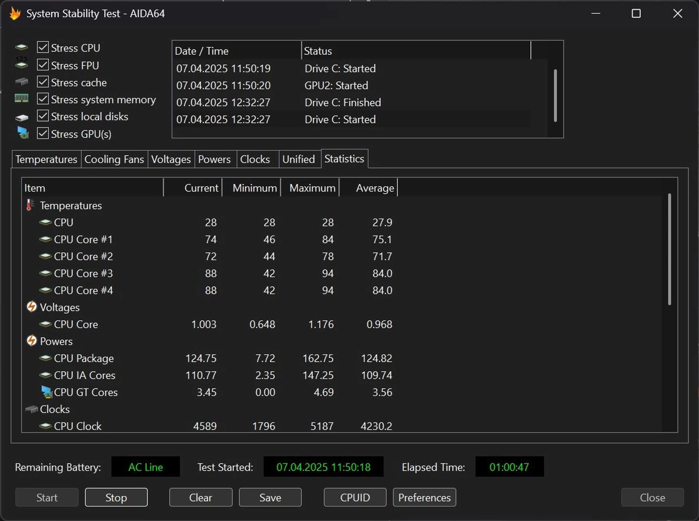Viewport: 699px width, 521px height.
Task: Uncheck the Stress FPU checkbox
Action: pyautogui.click(x=43, y=65)
